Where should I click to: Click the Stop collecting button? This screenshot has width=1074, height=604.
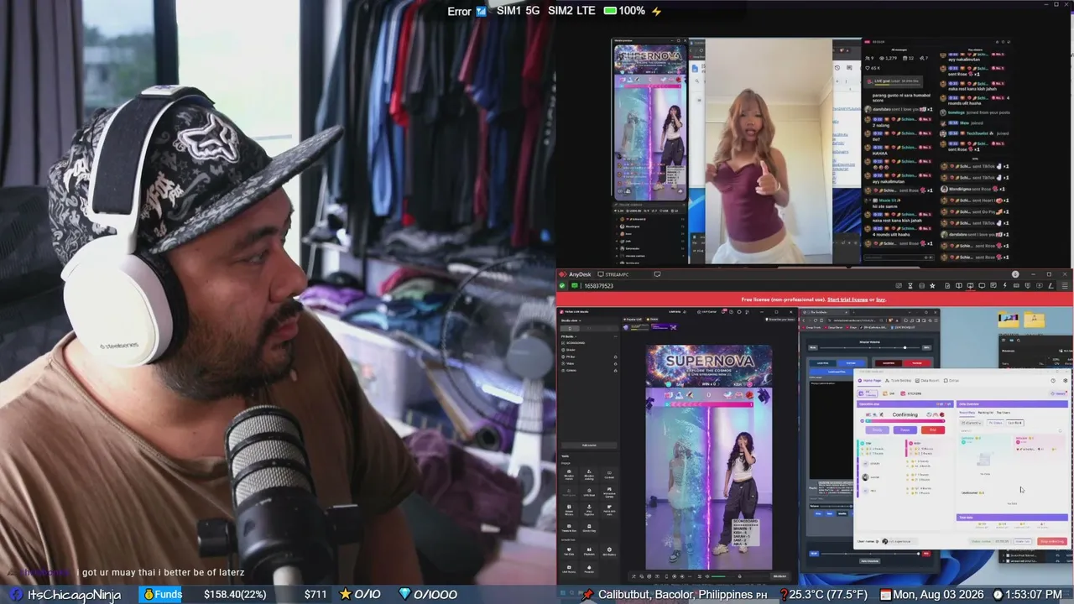[1052, 541]
